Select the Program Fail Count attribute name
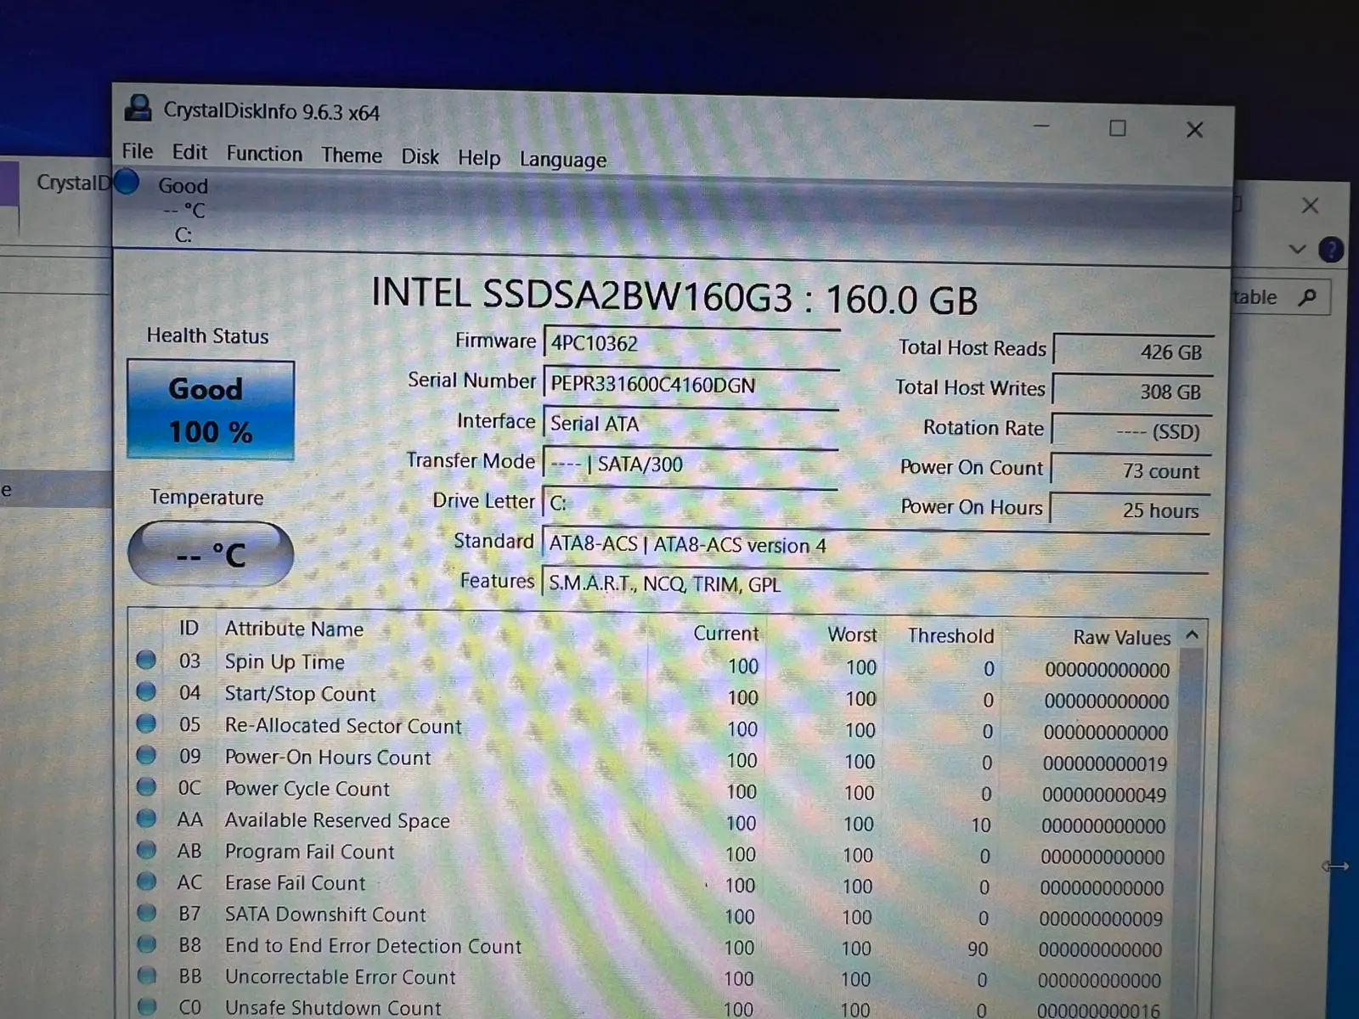The height and width of the screenshot is (1019, 1359). (x=309, y=852)
